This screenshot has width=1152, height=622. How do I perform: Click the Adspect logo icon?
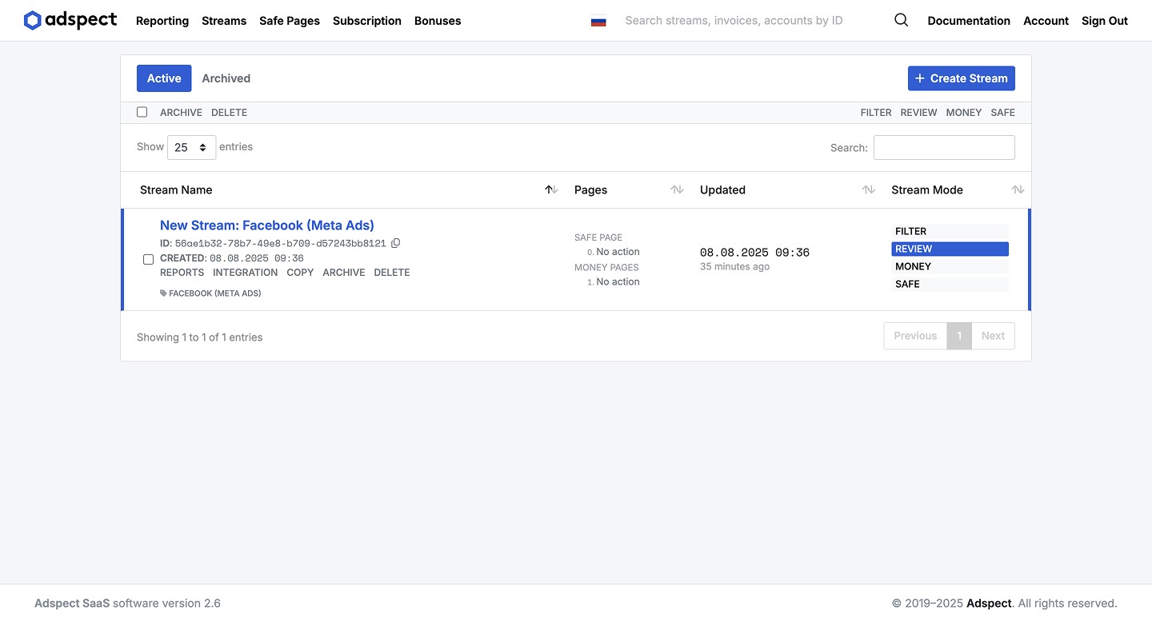point(32,21)
